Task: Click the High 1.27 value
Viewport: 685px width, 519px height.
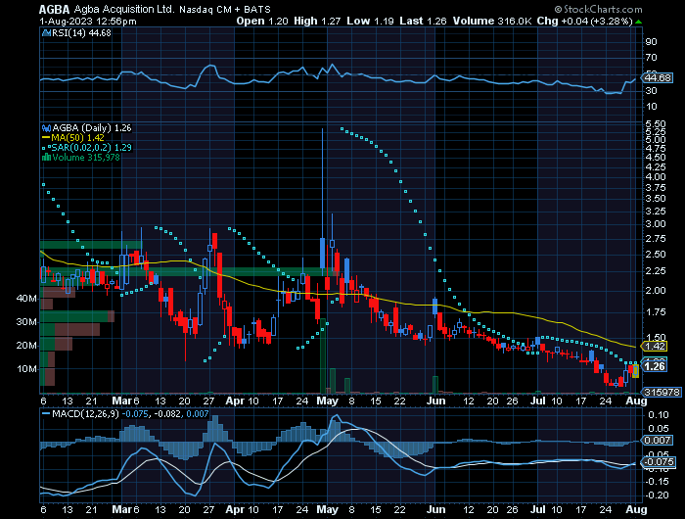Action: 317,21
